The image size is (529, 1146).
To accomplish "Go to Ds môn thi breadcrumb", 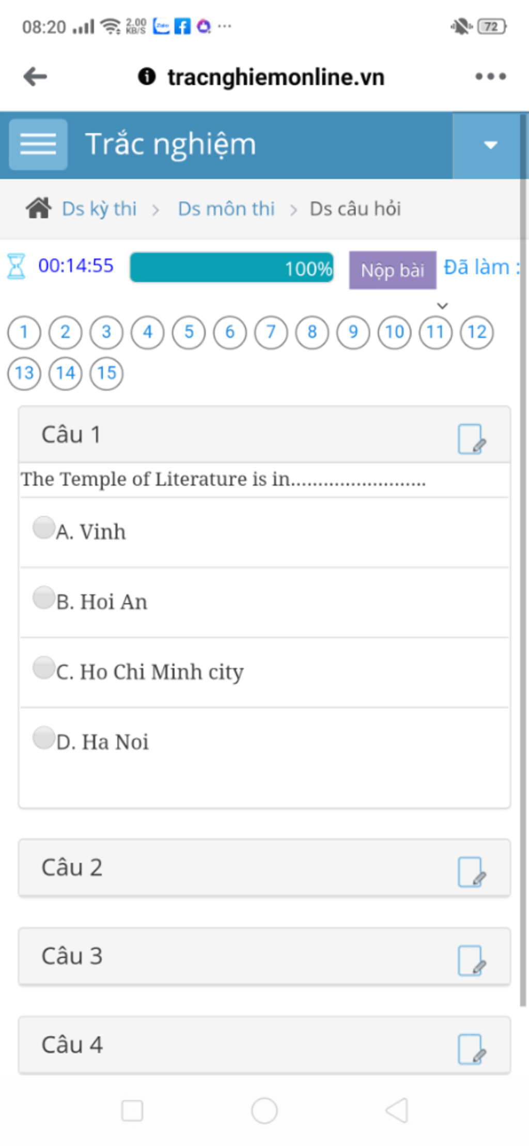I will pos(226,209).
